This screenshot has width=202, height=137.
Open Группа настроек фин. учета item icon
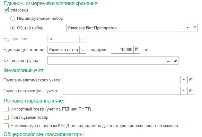point(190,91)
